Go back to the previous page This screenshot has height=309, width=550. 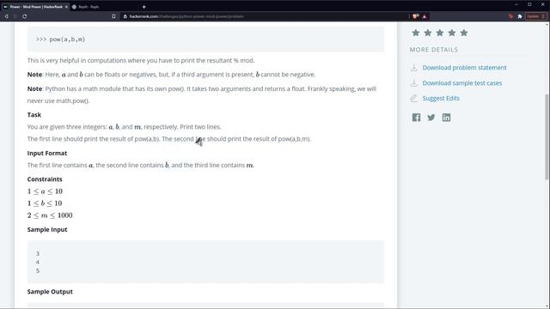tap(6, 16)
